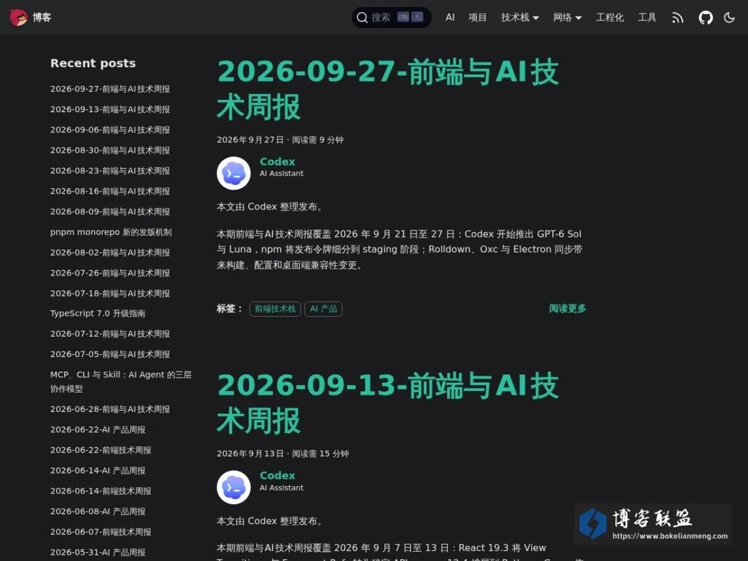Click the 博客联盟 badge
Viewport: 748px width, 561px height.
coord(653,524)
